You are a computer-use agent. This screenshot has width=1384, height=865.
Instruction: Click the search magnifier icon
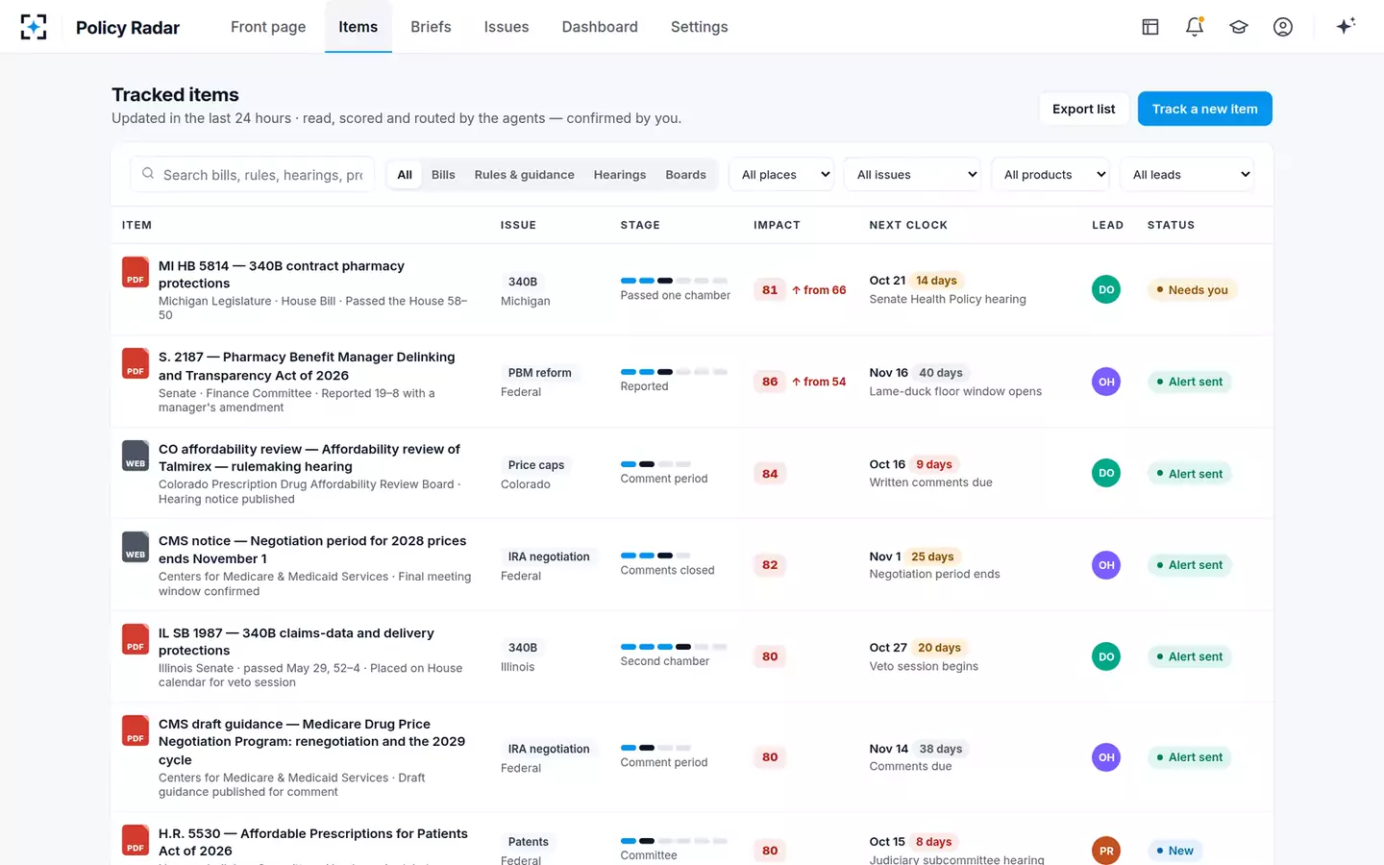coord(148,174)
